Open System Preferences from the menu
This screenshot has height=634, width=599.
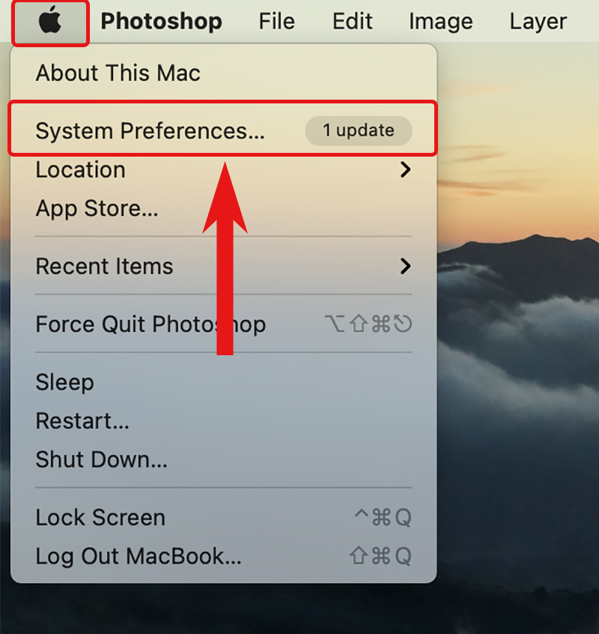pos(150,131)
